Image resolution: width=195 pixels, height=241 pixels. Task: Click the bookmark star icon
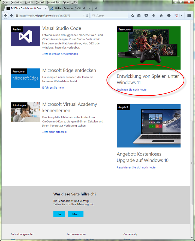[132, 15]
